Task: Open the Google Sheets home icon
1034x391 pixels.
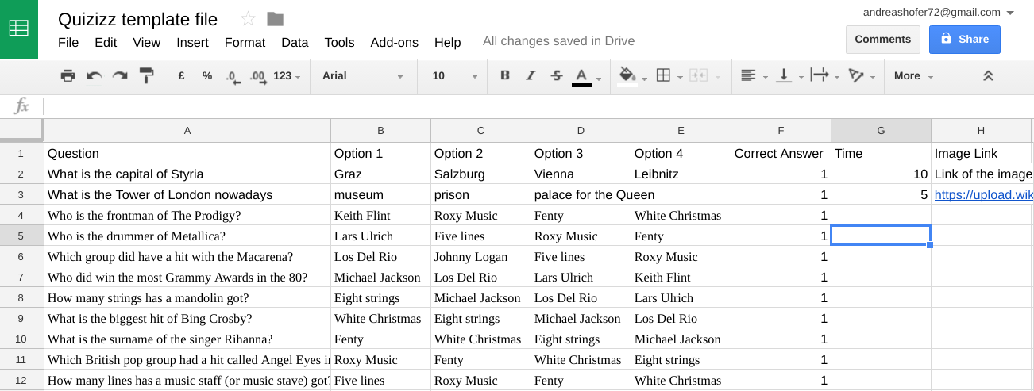Action: click(18, 29)
